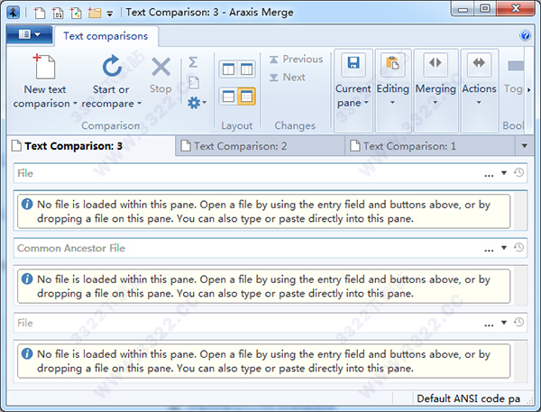Viewport: 541px width, 412px height.
Task: Open the first File field's dropdown arrow
Action: point(504,173)
